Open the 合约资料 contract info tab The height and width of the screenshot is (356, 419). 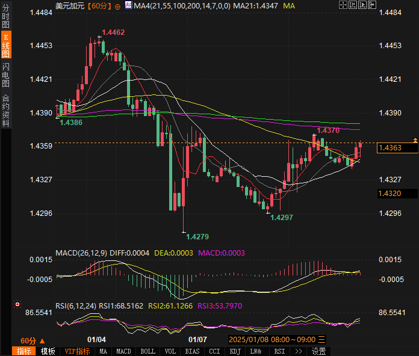[5, 110]
